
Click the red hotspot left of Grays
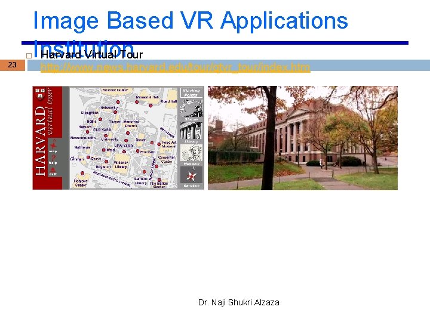(x=88, y=157)
